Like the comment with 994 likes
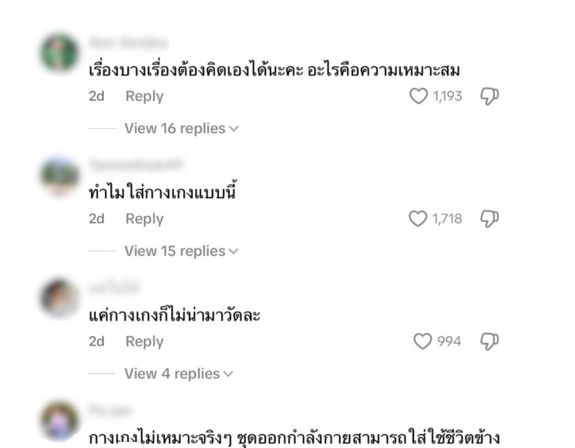 [x=422, y=342]
